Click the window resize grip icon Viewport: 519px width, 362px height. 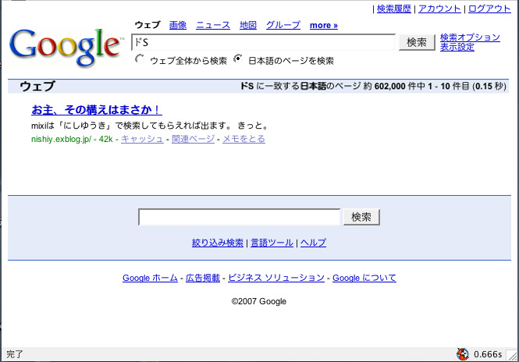(514, 356)
